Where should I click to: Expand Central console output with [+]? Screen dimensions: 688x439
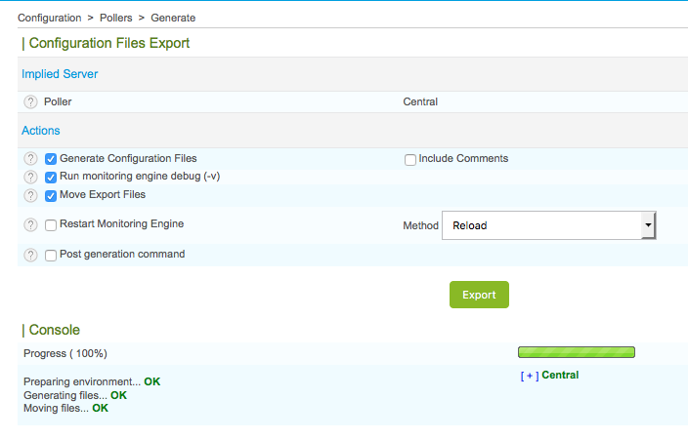(529, 376)
